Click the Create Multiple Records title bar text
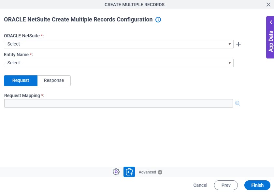Screen dimensions: 274x192 (x=134, y=5)
